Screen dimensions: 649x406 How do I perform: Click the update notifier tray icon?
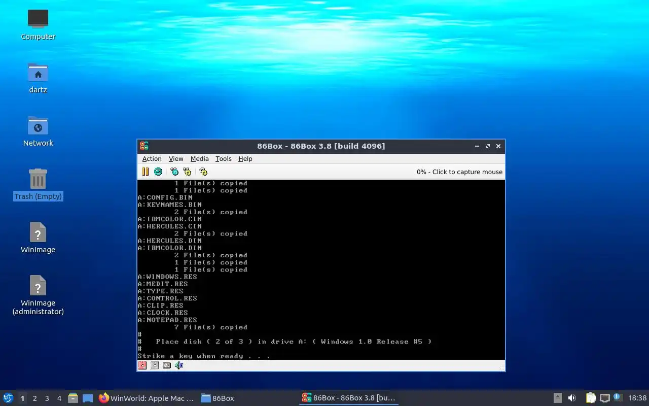coord(618,397)
